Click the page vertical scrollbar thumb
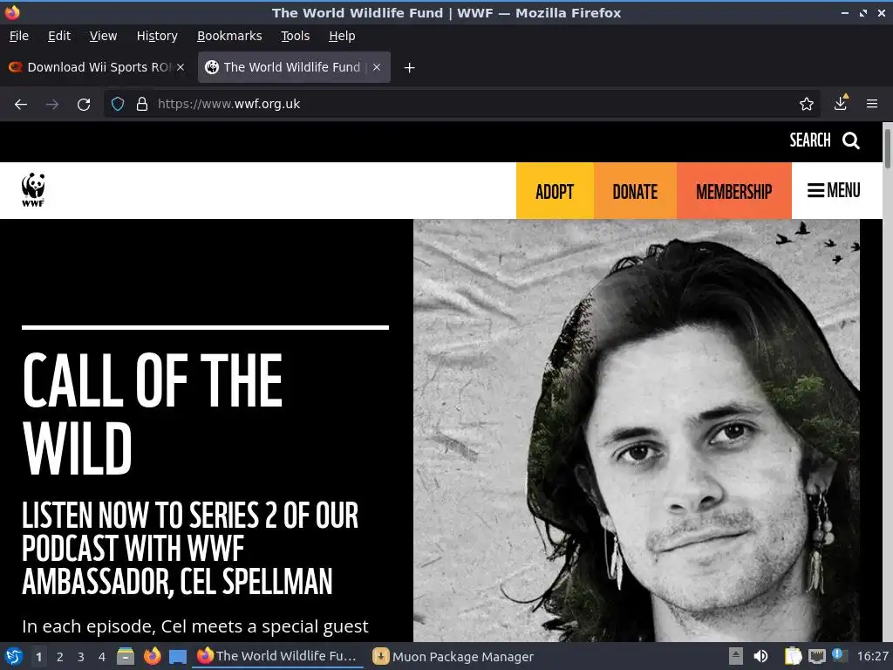The height and width of the screenshot is (670, 893). (887, 148)
